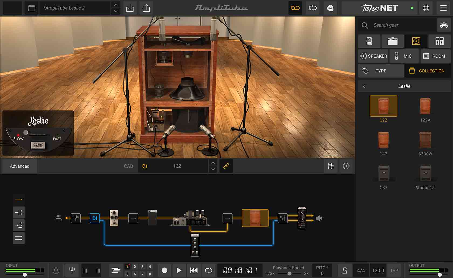Open the Custom Shop car icon
Image resolution: width=453 pixels, height=278 pixels.
coord(444,25)
